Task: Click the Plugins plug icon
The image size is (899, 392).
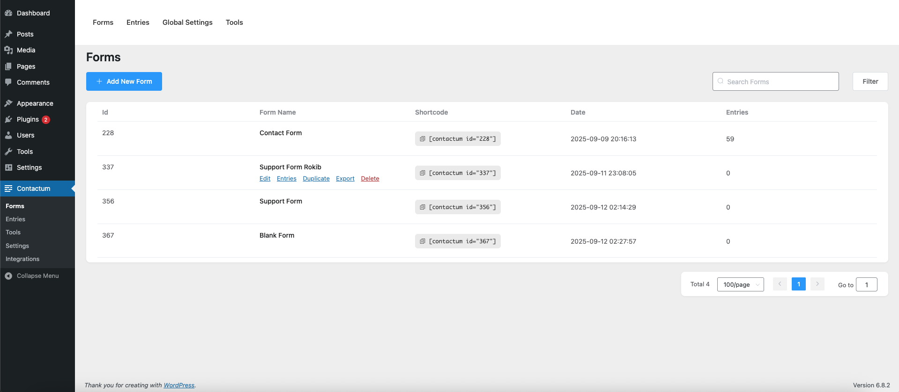Action: tap(8, 119)
